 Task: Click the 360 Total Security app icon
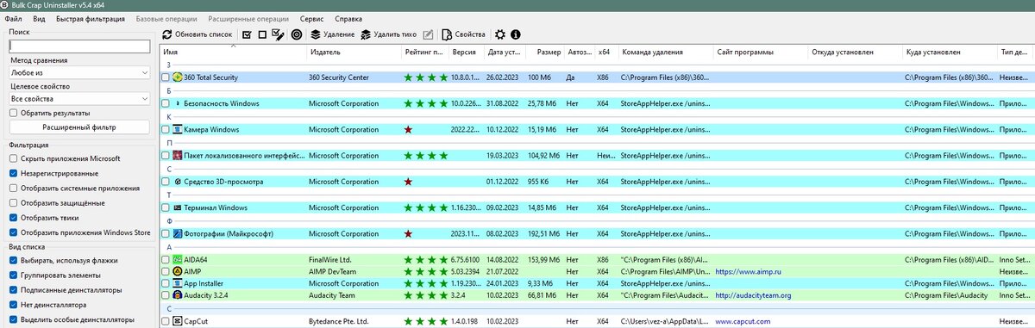pos(178,77)
